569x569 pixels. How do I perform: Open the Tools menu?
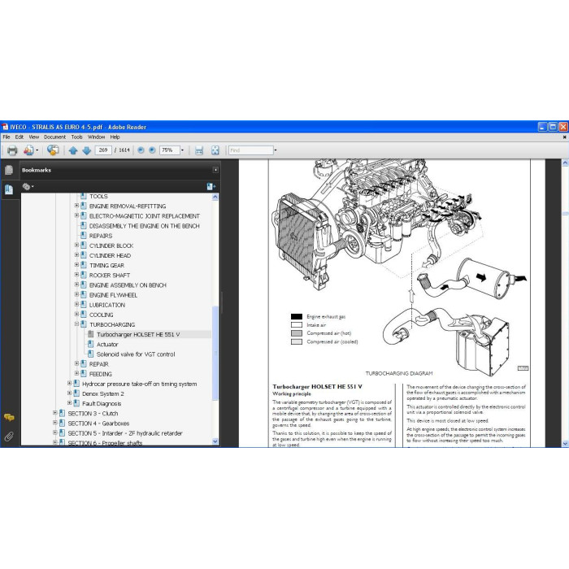pyautogui.click(x=76, y=137)
